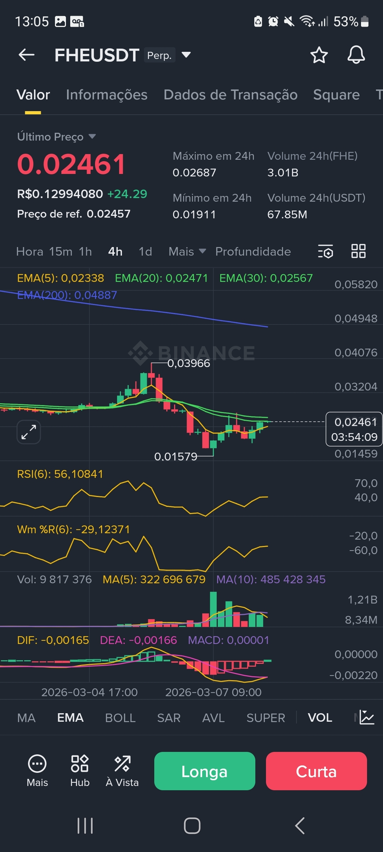Tap Android recent apps button
383x852 pixels.
coord(85,826)
